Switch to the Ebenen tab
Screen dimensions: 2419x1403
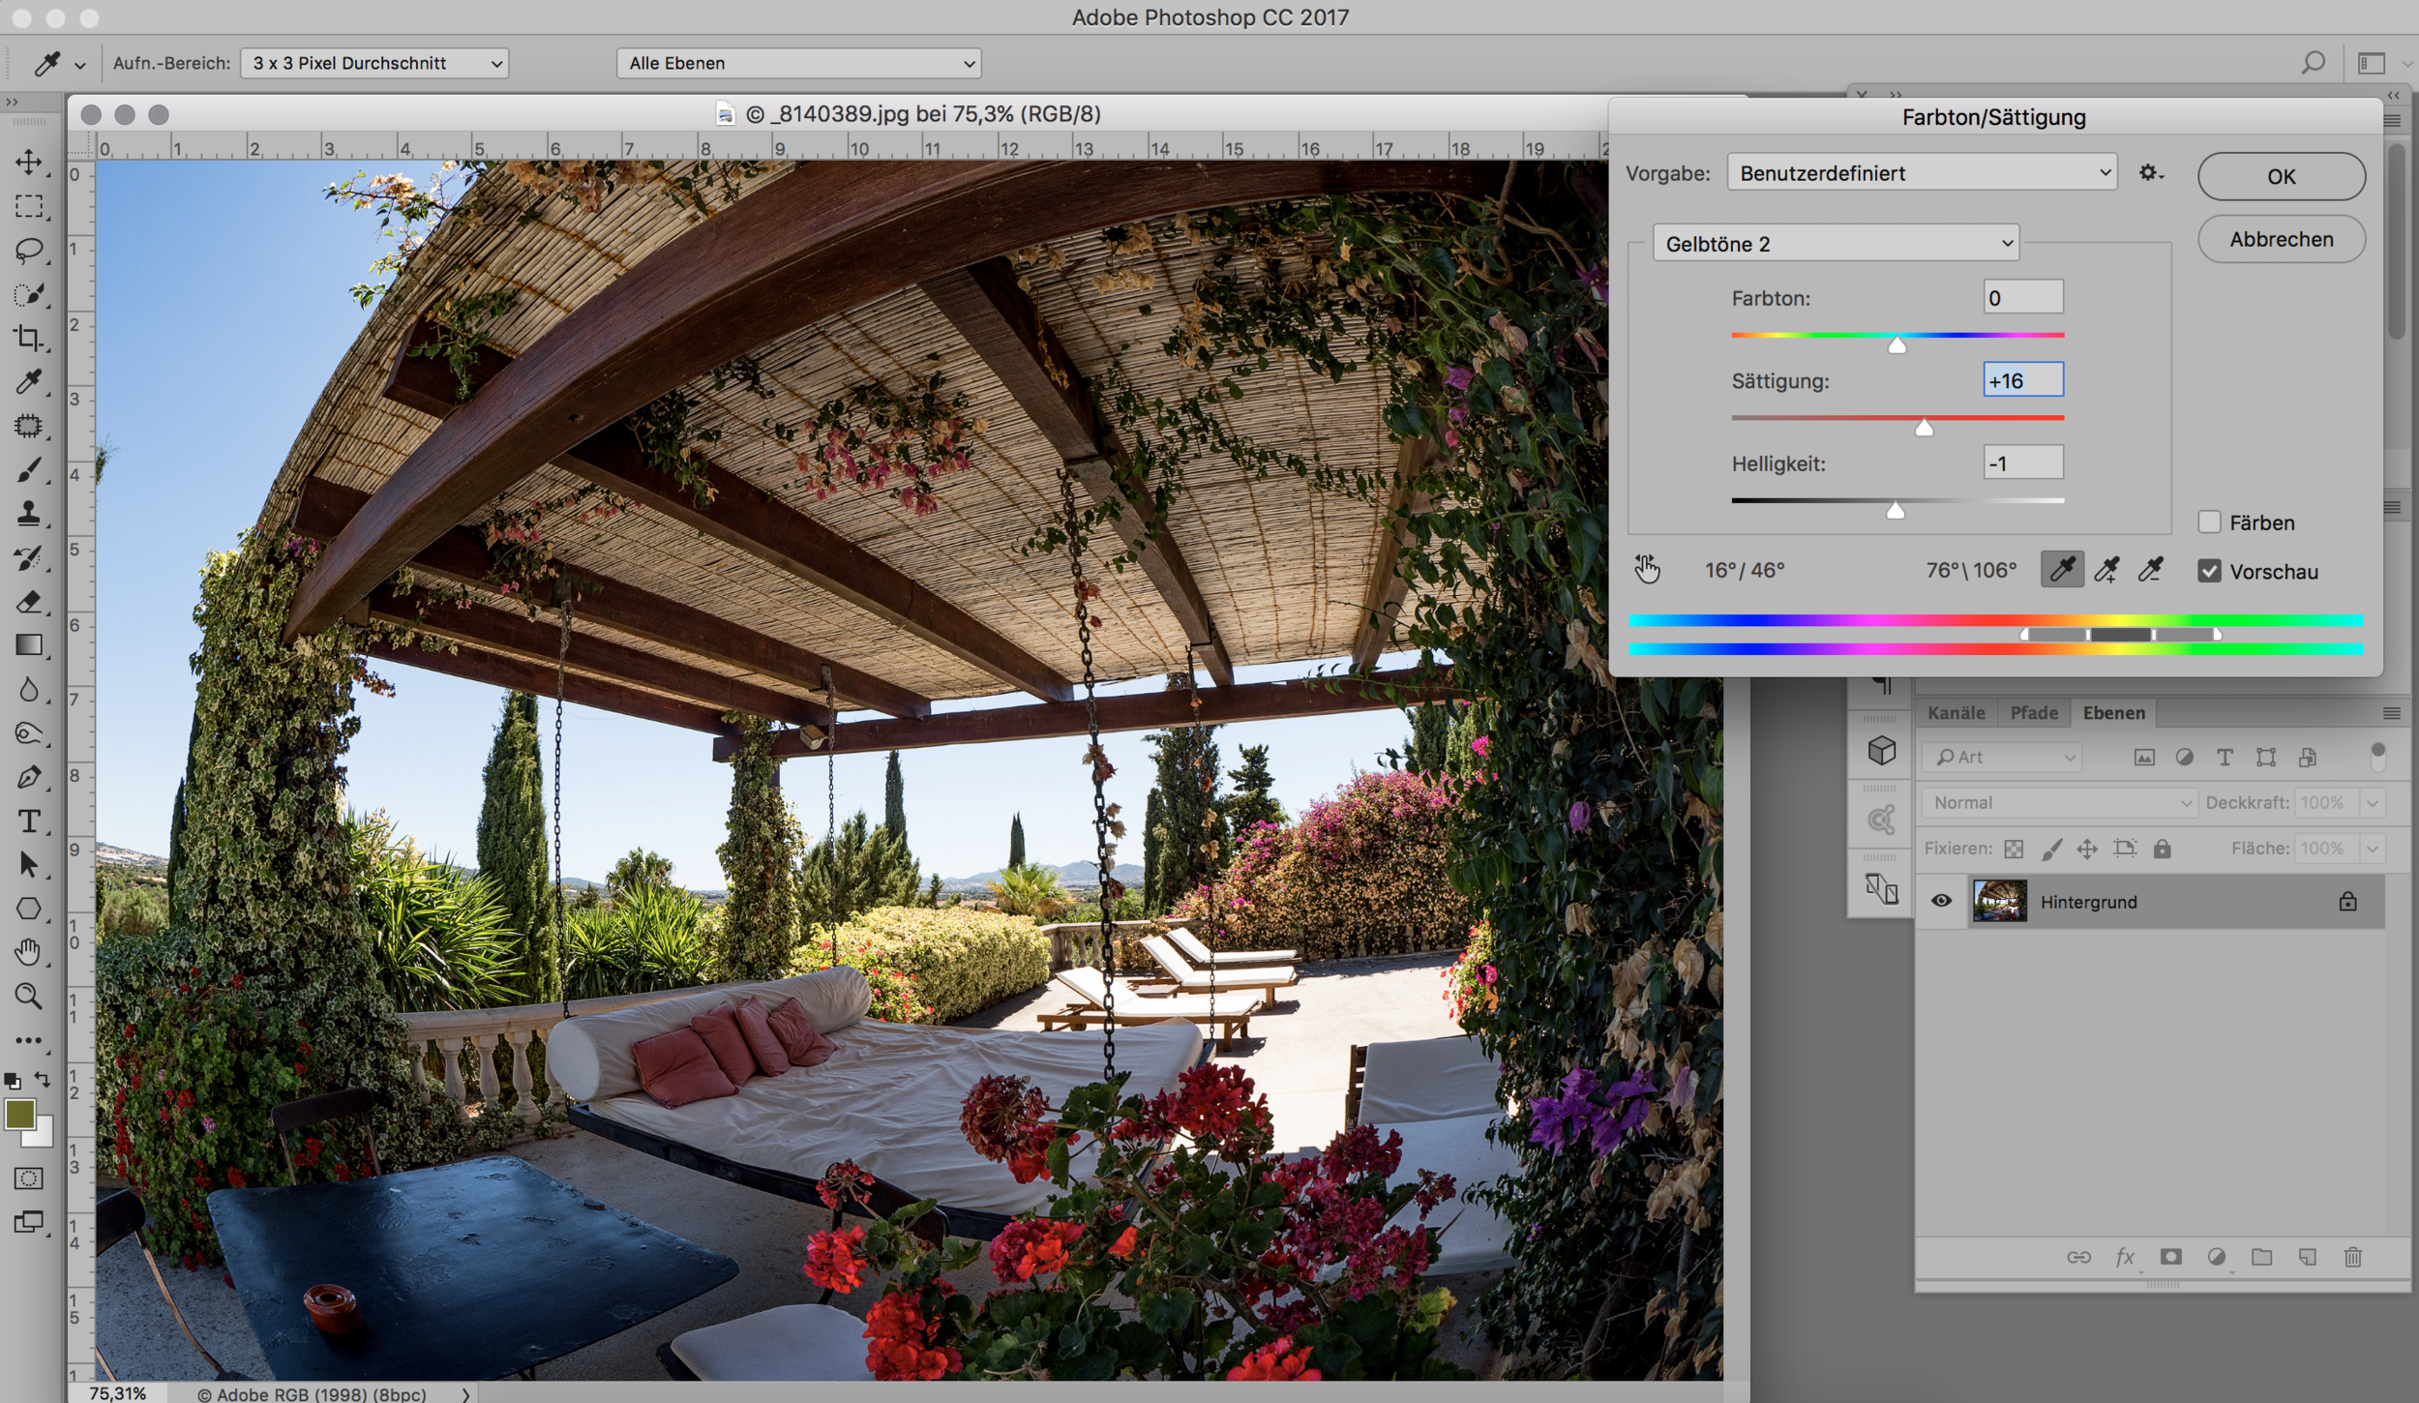pos(2113,713)
